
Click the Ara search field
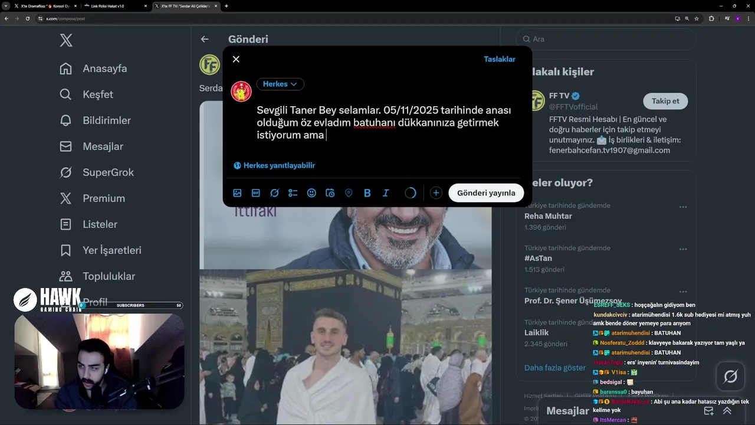point(606,39)
